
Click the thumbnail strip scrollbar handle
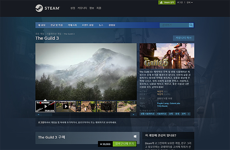(x=47, y=115)
